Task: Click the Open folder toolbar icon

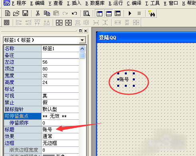Action: click(x=16, y=14)
